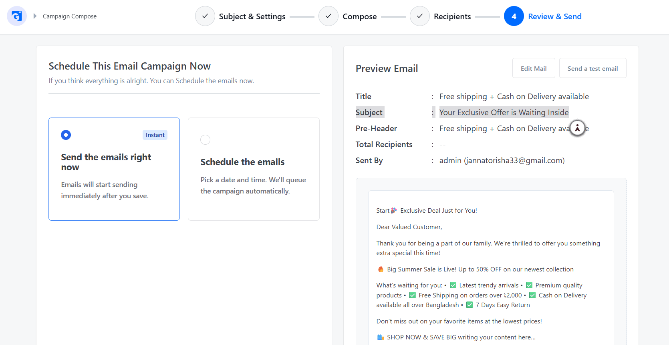Click the Edit Mail button
669x345 pixels.
(534, 68)
